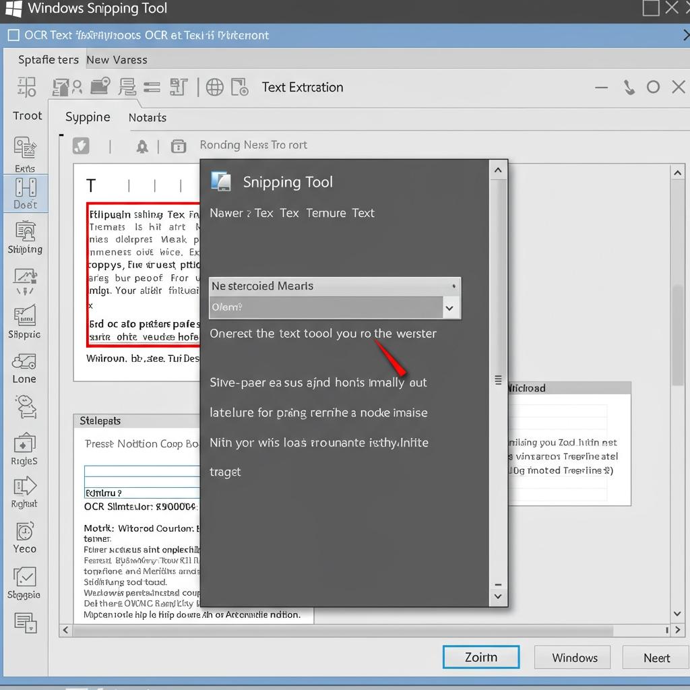
Task: Click the dialog scrollbar grip lines
Action: [x=498, y=380]
